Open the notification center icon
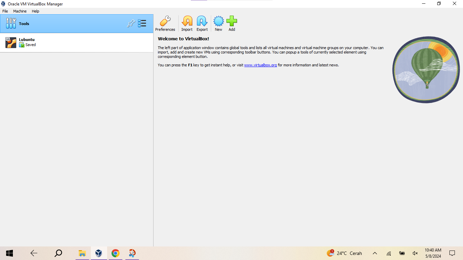The width and height of the screenshot is (463, 260). pyautogui.click(x=452, y=253)
